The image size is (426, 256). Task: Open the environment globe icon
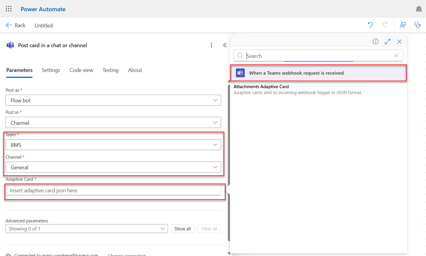[419, 9]
